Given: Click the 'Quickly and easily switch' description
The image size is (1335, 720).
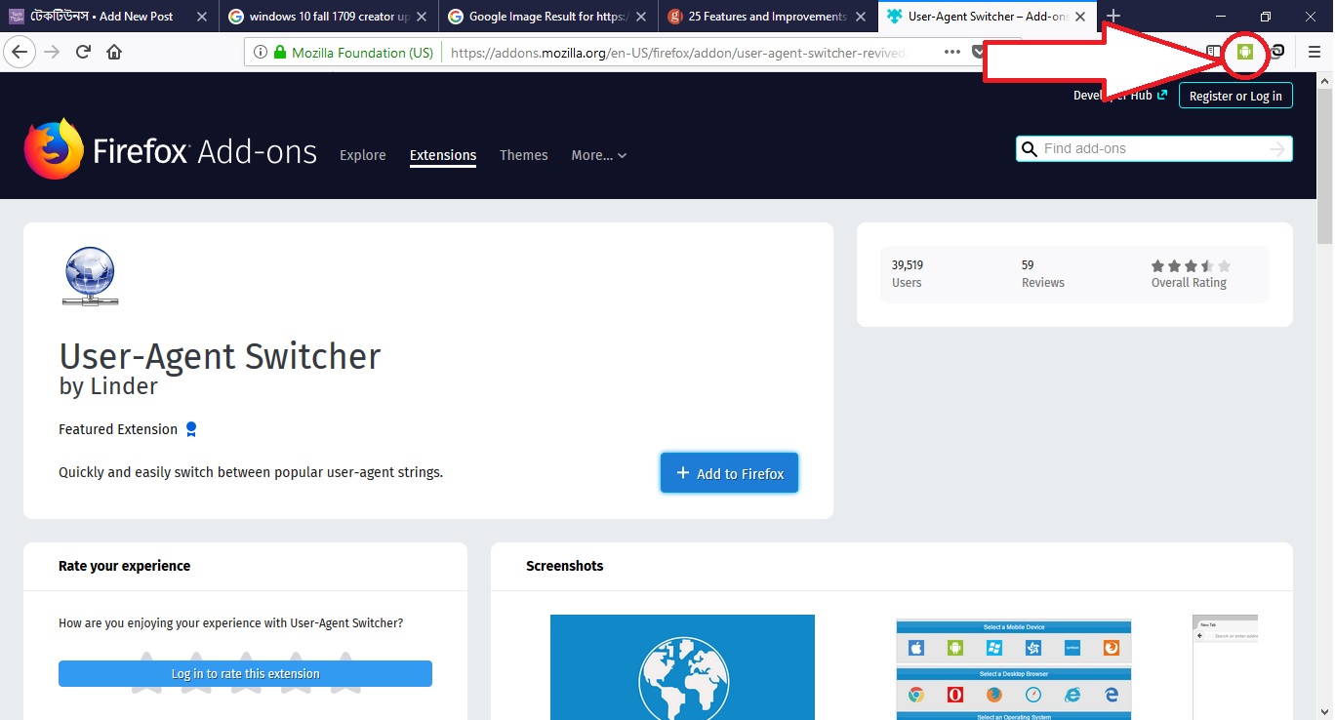Looking at the screenshot, I should click(x=251, y=472).
